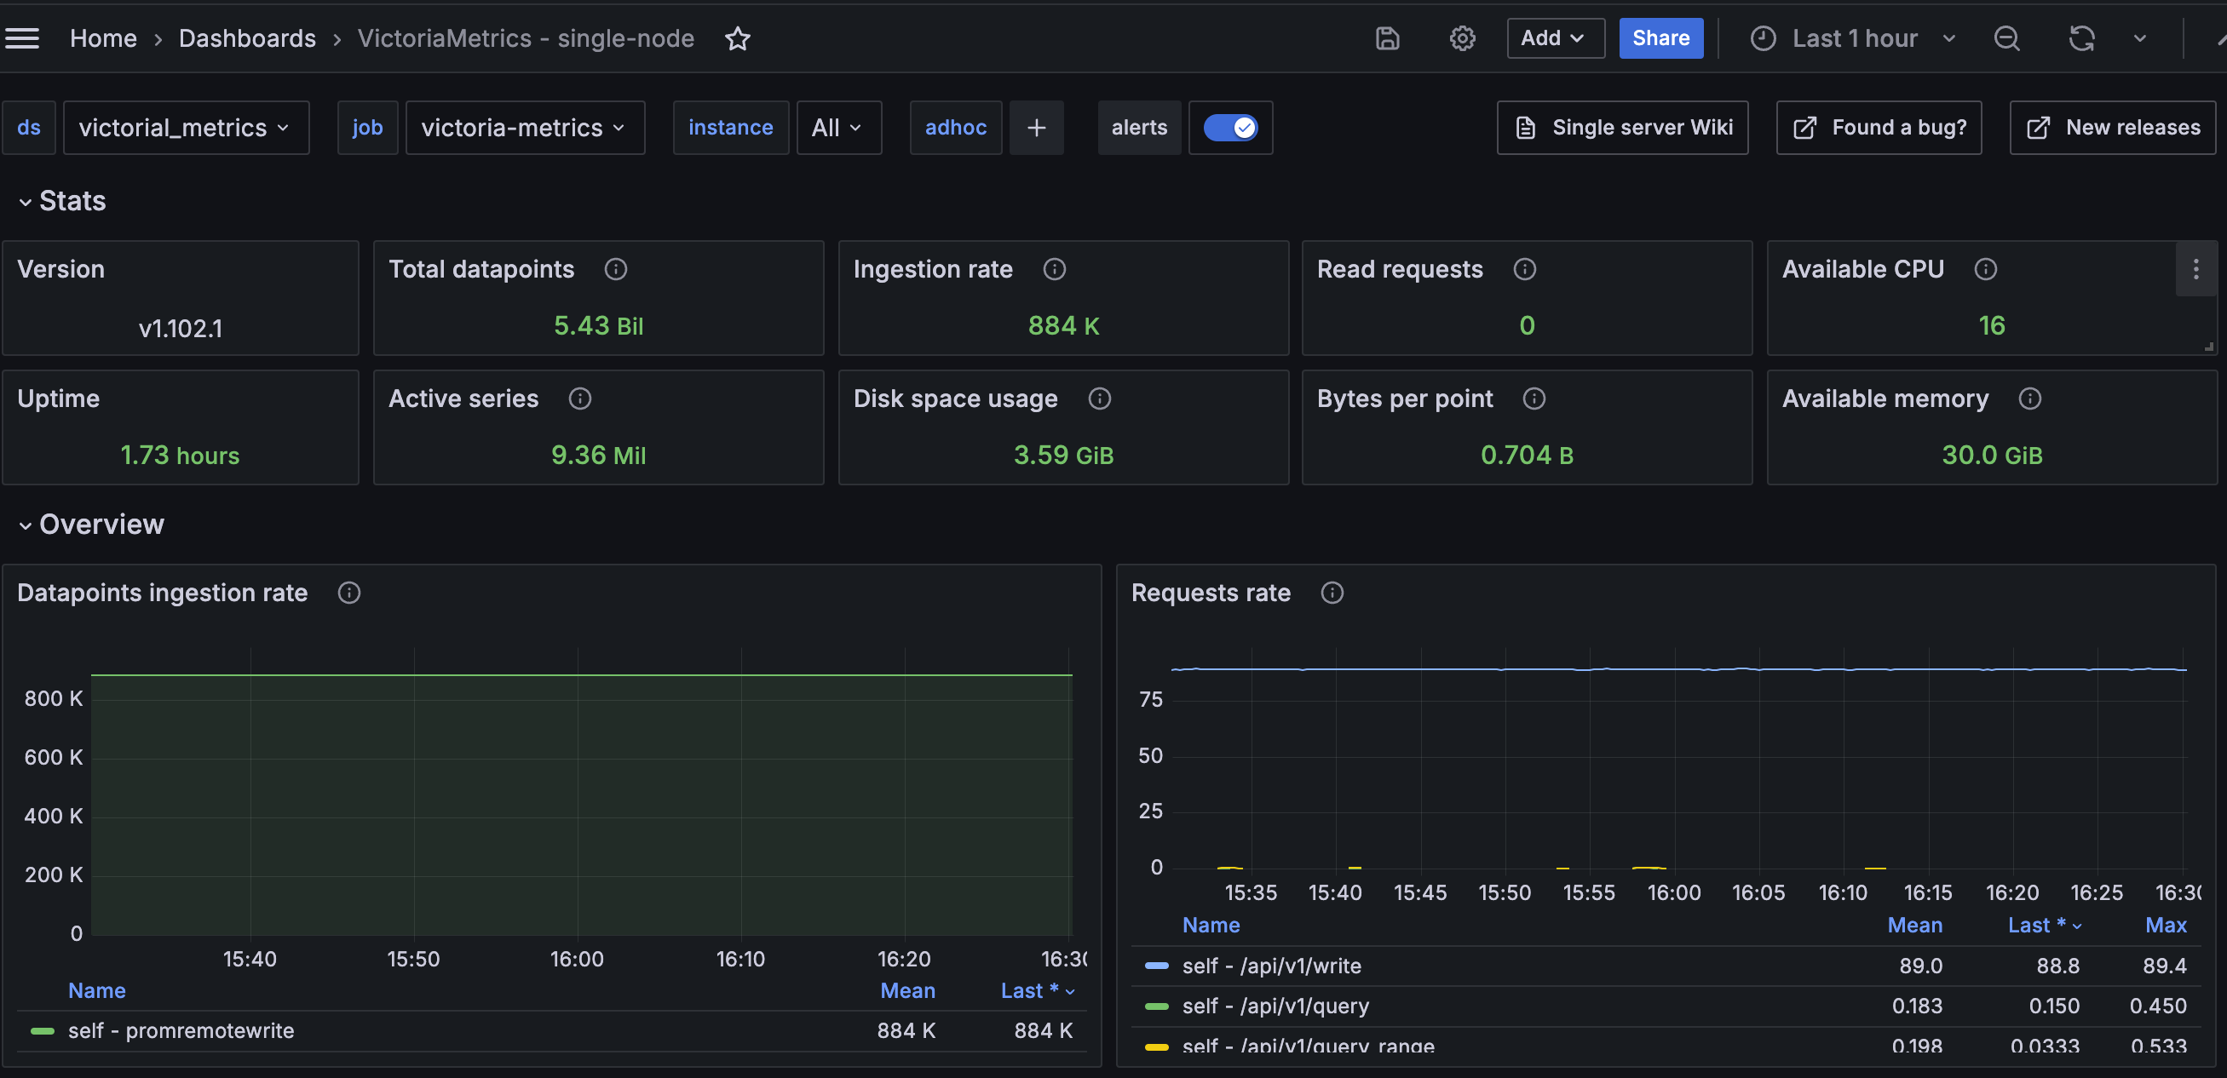Screen dimensions: 2227x1078
Task: Sort requests legend by Max
Action: [x=2167, y=925]
